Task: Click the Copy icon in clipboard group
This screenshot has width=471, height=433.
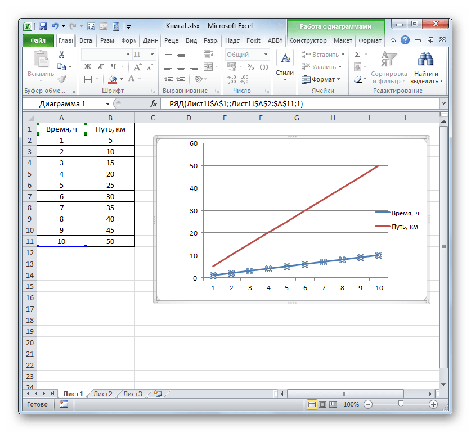Action: (x=61, y=67)
